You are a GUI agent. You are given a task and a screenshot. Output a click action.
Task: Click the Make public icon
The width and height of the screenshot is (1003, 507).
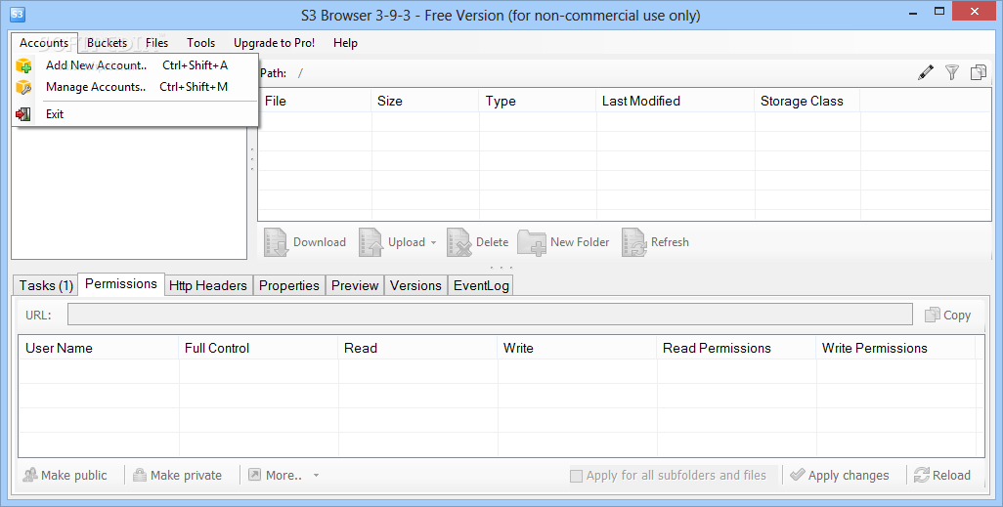[x=30, y=475]
